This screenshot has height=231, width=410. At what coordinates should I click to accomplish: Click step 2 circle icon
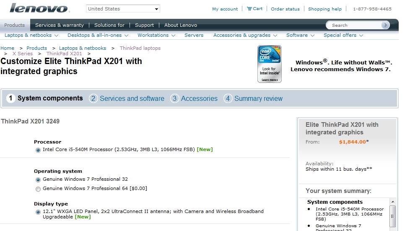point(93,98)
